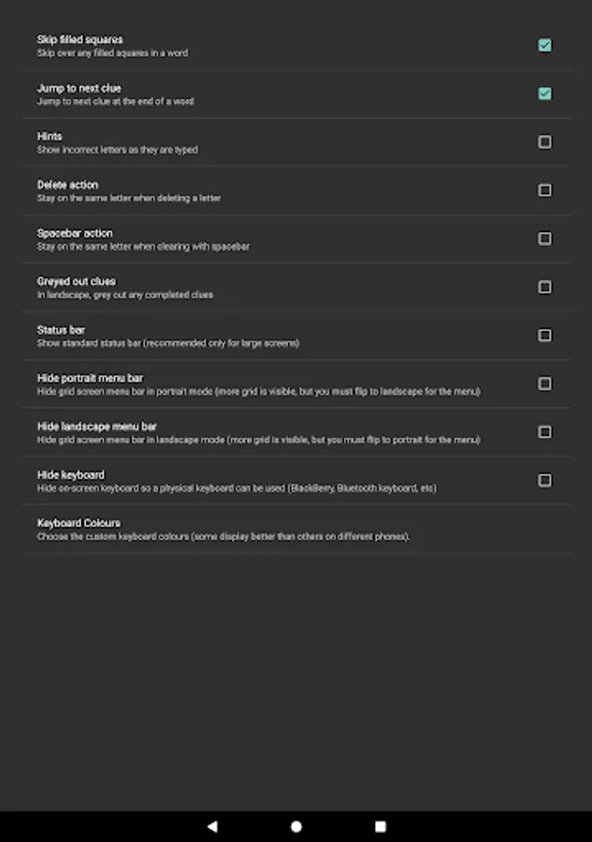The width and height of the screenshot is (592, 842).
Task: Tick the Hide keyboard checkbox
Action: click(x=544, y=480)
